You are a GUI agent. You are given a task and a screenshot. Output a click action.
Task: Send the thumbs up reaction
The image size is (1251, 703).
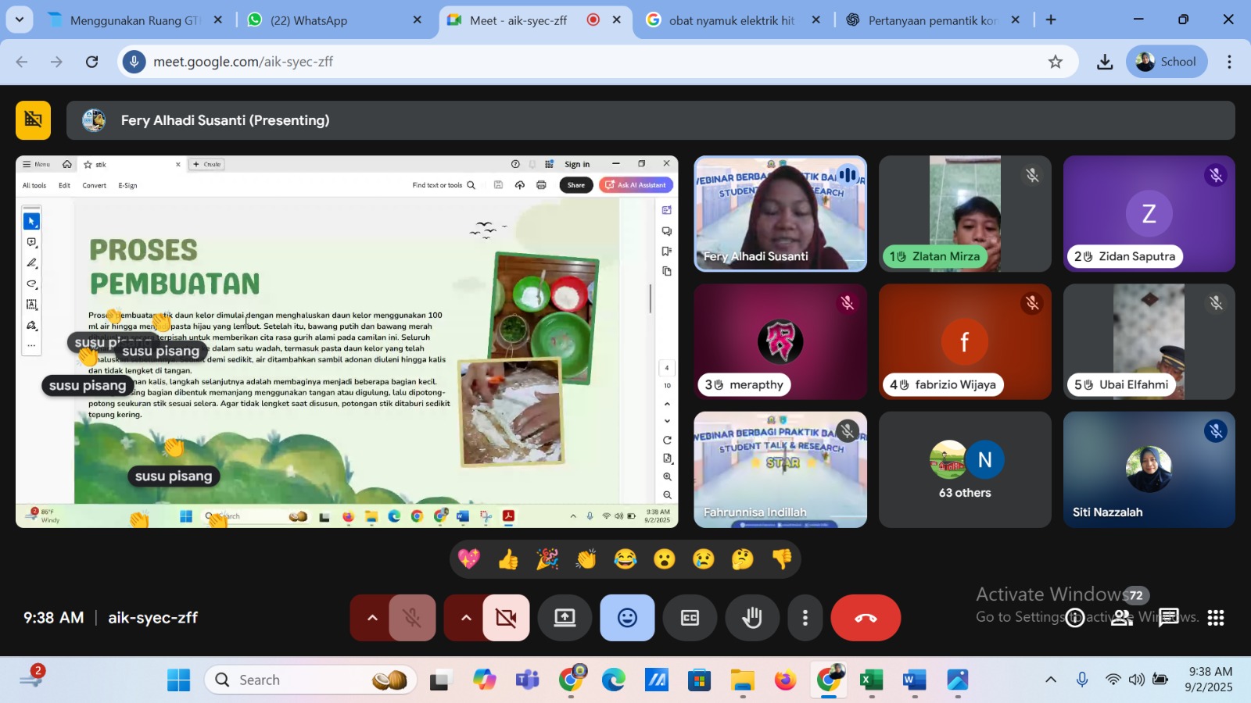pyautogui.click(x=507, y=559)
